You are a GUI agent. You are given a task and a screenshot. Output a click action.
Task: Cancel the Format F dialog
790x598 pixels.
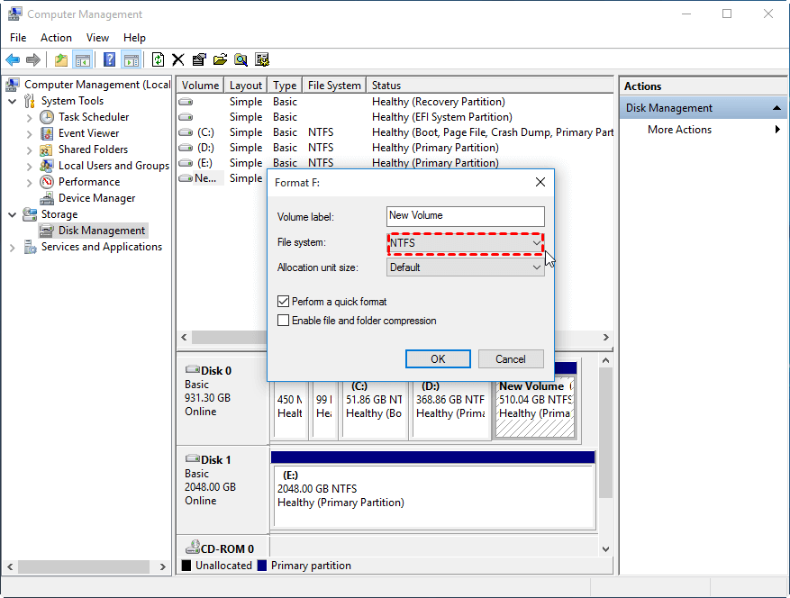click(511, 358)
